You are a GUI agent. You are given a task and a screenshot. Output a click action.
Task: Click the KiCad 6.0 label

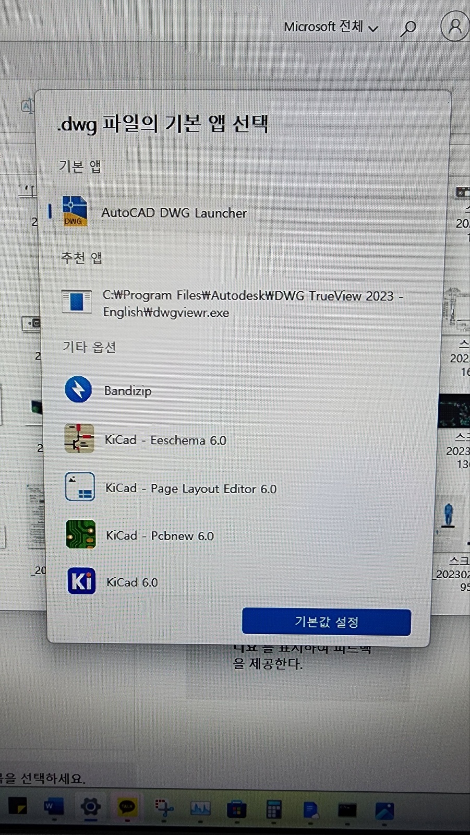(132, 582)
